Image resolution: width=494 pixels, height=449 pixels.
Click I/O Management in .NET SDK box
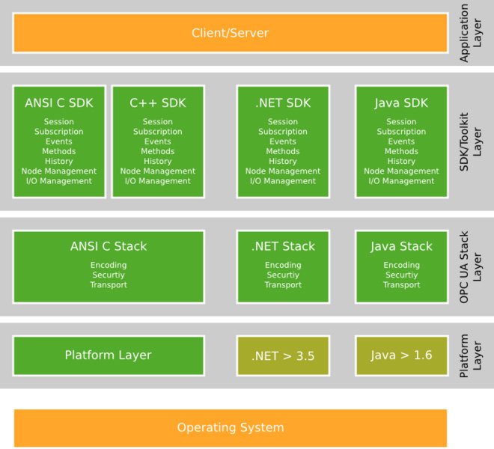[283, 181]
